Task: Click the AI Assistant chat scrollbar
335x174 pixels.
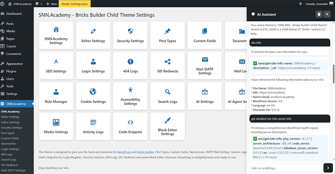Action: [334, 74]
